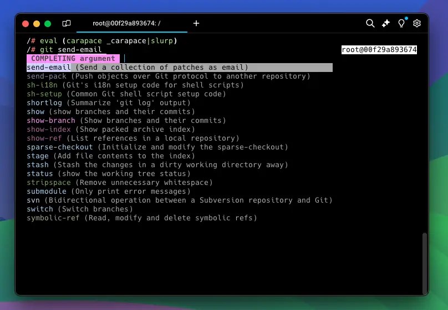Select the svn completion row
This screenshot has width=448, height=310.
(180, 200)
